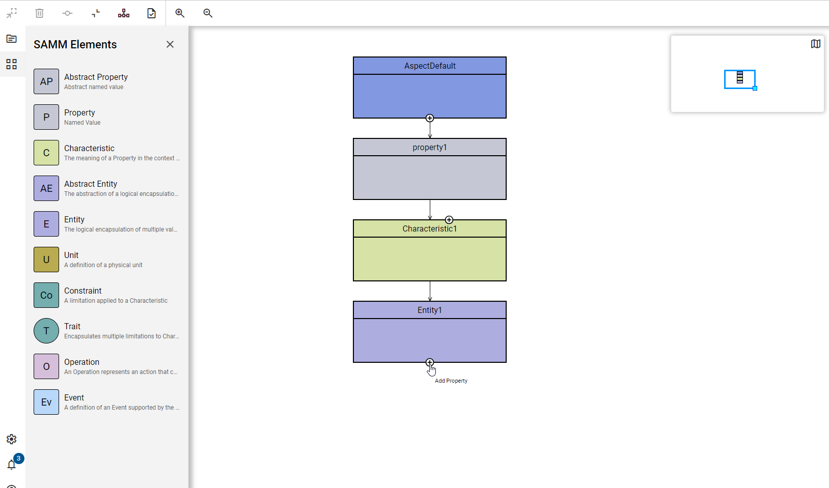Open the workspace files sidebar icon
This screenshot has width=829, height=488.
click(x=12, y=39)
